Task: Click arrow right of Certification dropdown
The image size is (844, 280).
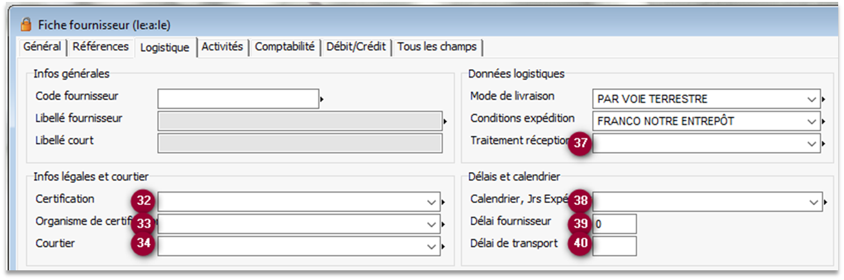Action: click(443, 202)
